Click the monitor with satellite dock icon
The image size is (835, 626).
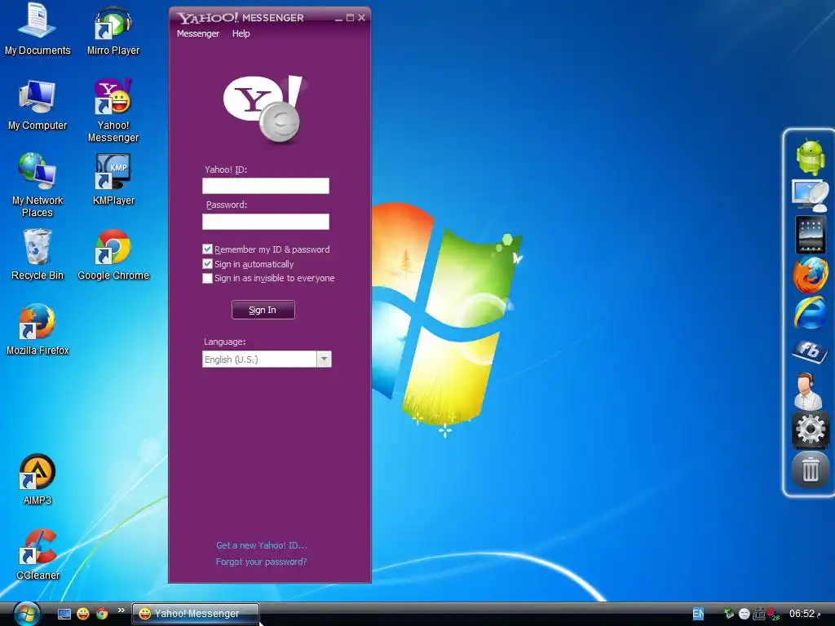pos(810,196)
